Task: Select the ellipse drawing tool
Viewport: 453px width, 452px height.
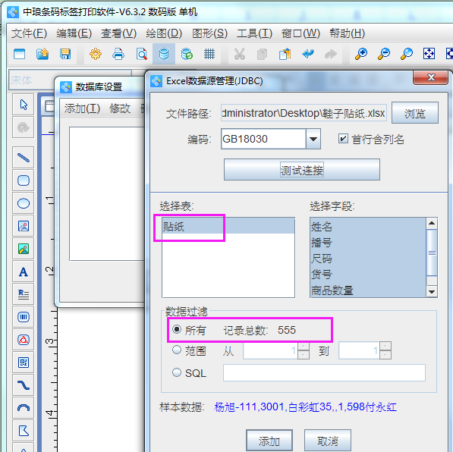Action: click(x=24, y=203)
